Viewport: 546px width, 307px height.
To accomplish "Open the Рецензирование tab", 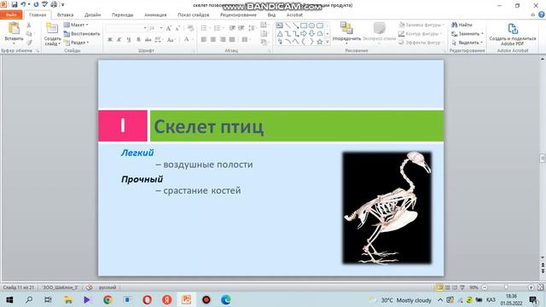I will [238, 14].
